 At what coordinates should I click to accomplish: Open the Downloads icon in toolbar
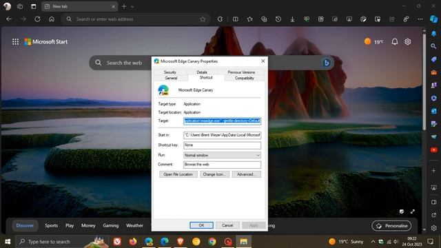pyautogui.click(x=292, y=19)
